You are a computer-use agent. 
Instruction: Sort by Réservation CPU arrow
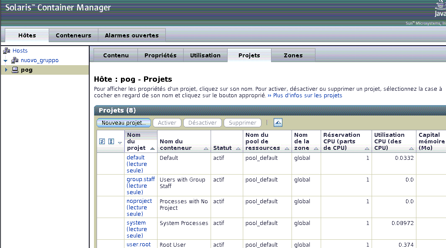(367, 149)
